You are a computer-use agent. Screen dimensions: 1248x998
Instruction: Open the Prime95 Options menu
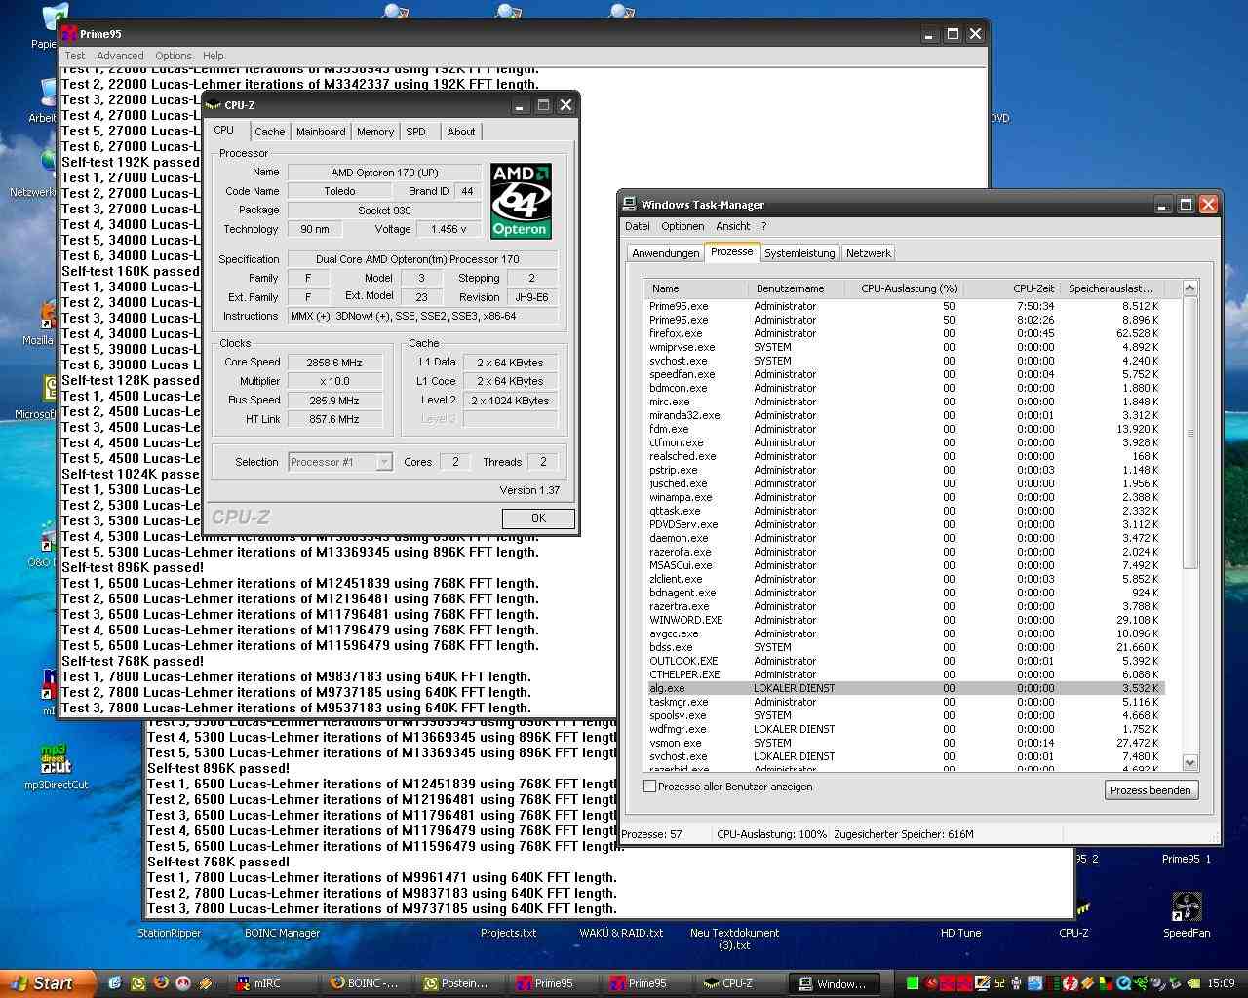point(174,56)
